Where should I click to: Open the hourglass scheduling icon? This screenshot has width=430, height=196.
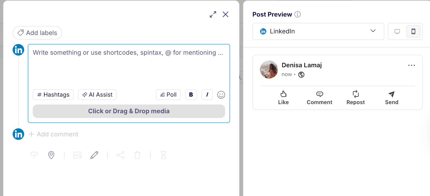(x=163, y=155)
